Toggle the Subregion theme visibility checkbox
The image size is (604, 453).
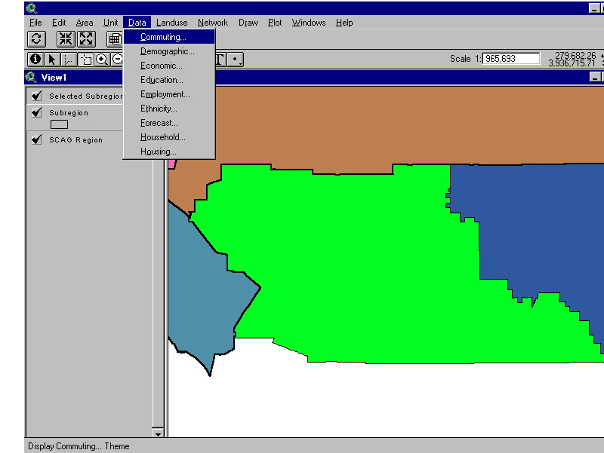pyautogui.click(x=36, y=112)
